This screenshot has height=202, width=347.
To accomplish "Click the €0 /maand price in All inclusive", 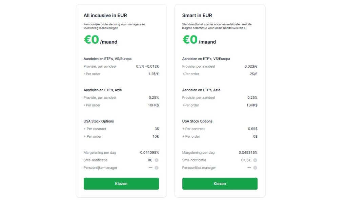I will 100,40.
